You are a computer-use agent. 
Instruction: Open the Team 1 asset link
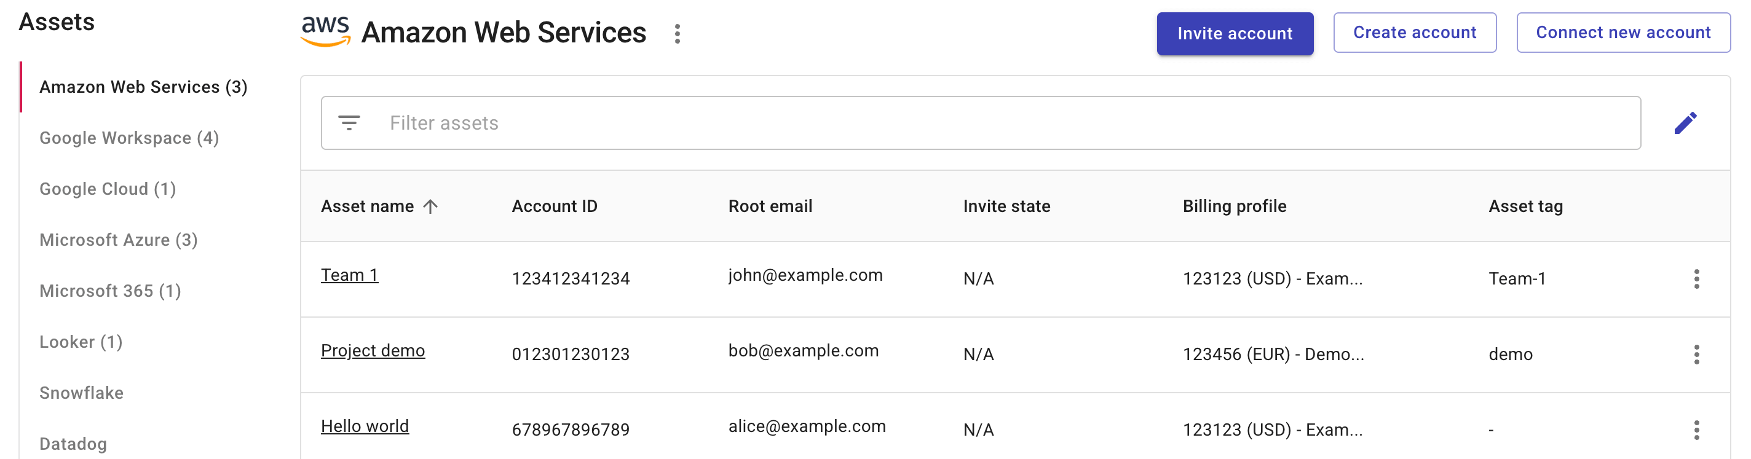point(349,275)
